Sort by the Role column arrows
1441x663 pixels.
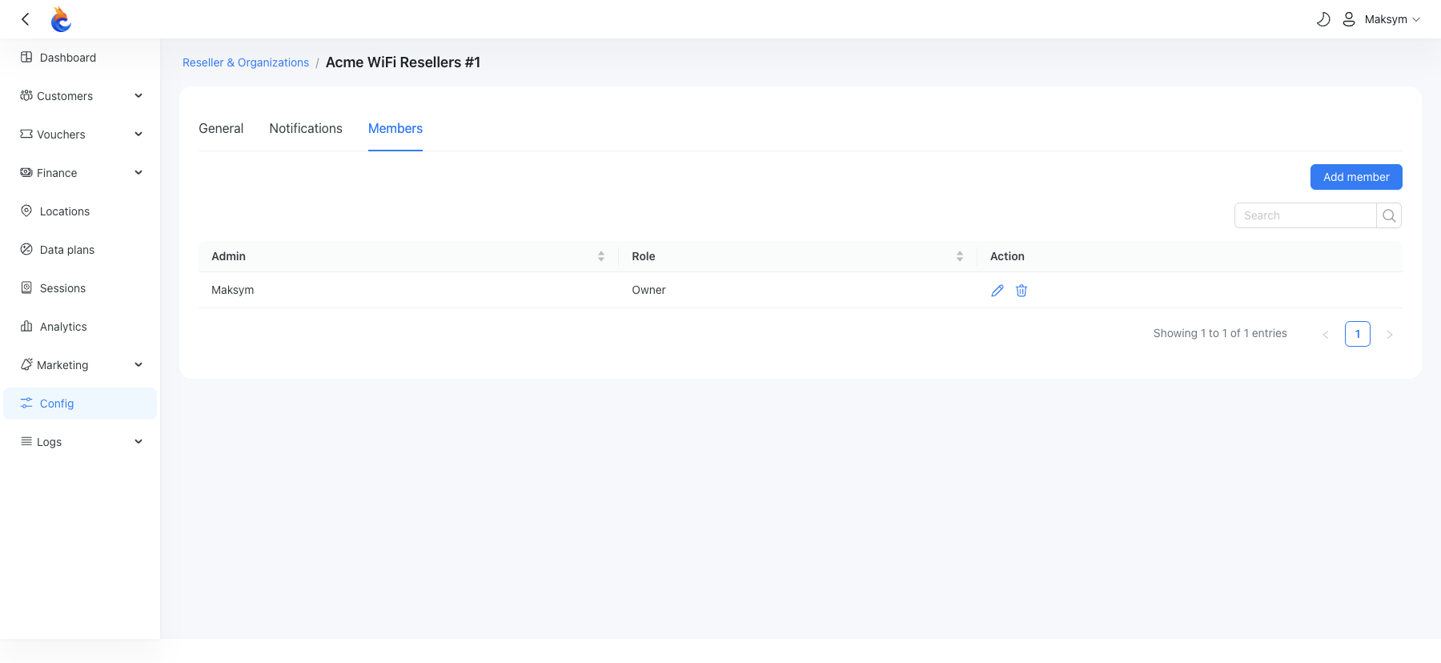point(960,256)
